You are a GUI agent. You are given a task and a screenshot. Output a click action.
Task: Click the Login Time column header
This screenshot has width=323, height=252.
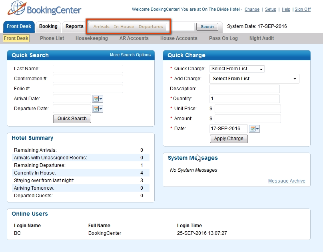(189, 226)
